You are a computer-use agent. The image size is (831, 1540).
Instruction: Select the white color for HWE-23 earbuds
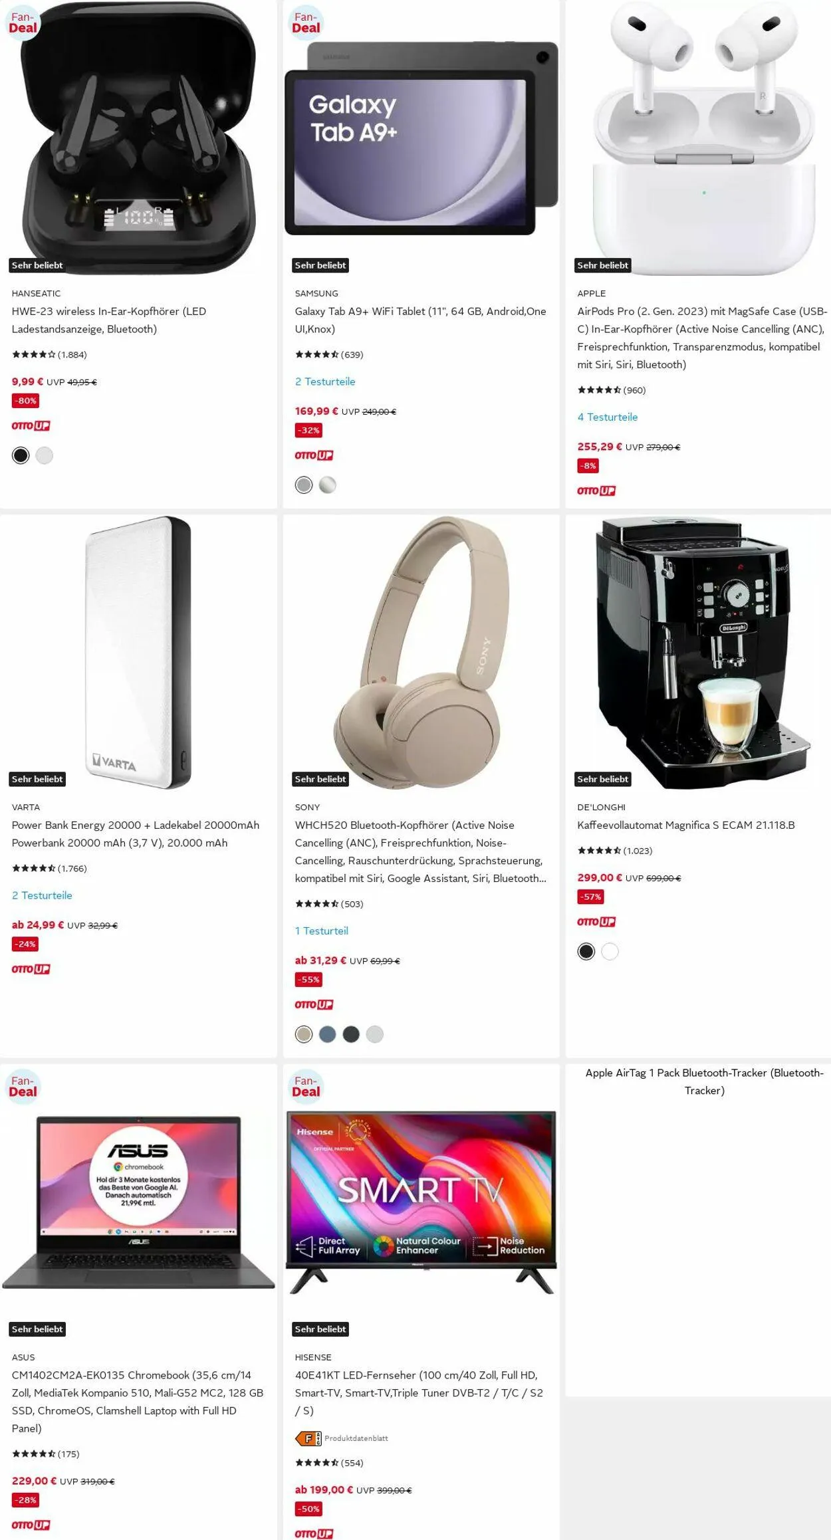[45, 455]
